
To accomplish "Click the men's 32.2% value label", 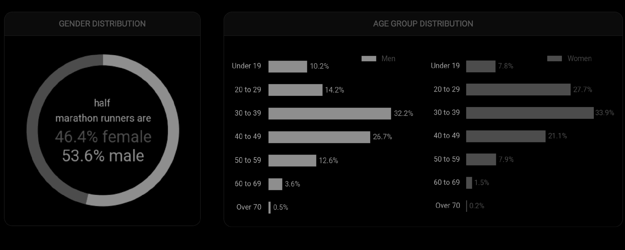I will pyautogui.click(x=403, y=114).
